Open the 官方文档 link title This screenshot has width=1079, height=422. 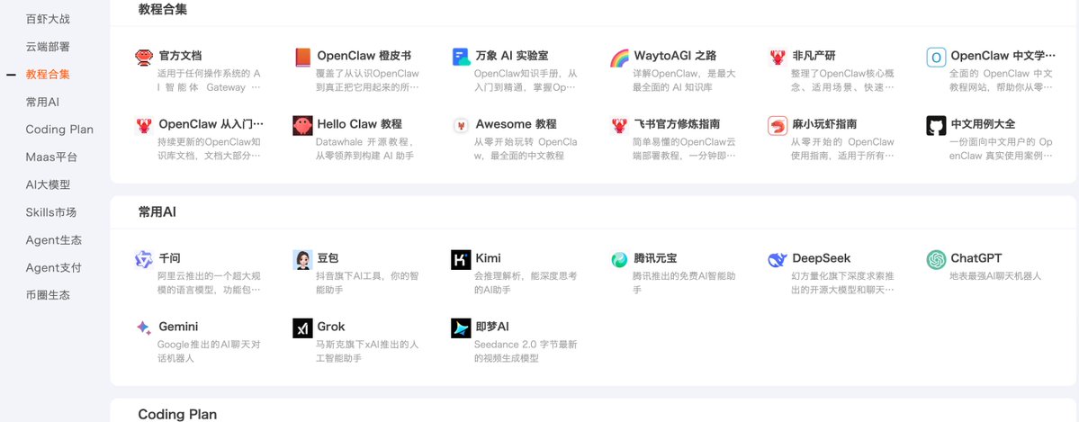(x=180, y=56)
